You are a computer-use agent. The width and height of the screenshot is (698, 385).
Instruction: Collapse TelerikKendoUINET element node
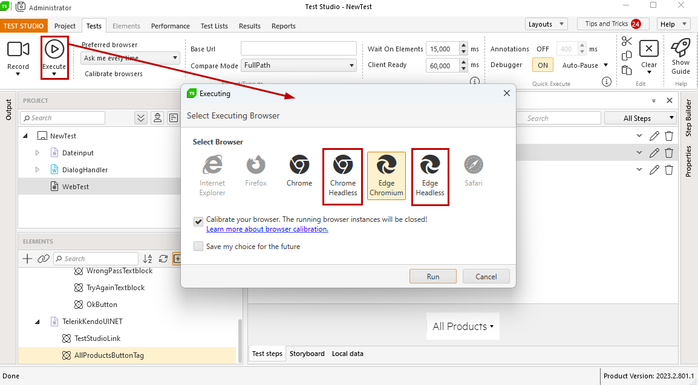click(38, 322)
